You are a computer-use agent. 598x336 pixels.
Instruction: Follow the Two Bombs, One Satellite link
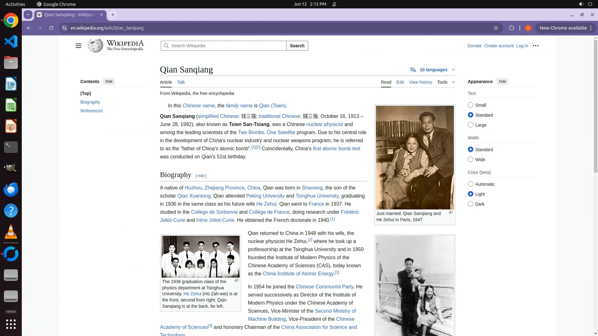266,133
